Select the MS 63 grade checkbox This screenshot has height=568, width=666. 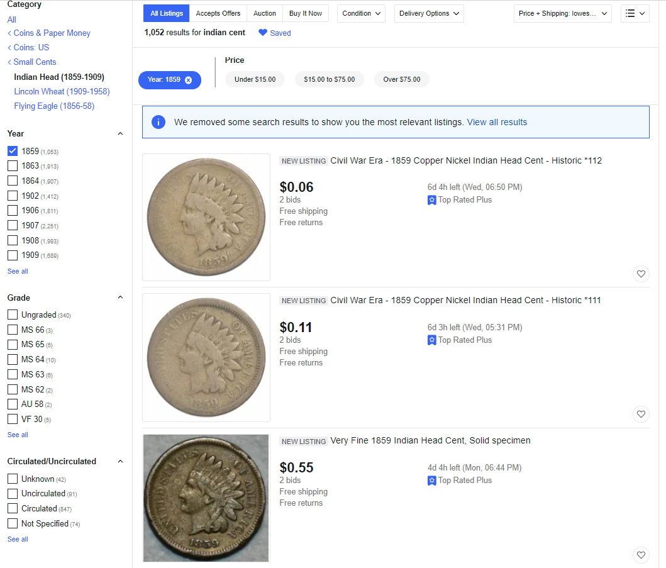click(13, 374)
